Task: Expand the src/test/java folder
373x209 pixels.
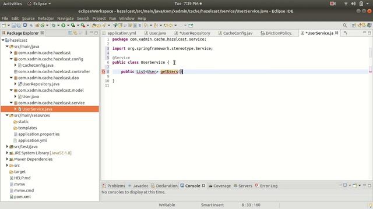Action: point(7,146)
